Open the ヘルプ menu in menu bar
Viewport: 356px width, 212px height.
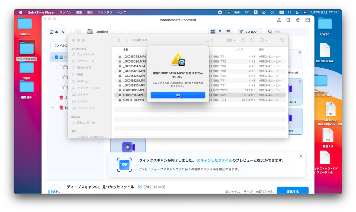pyautogui.click(x=121, y=12)
